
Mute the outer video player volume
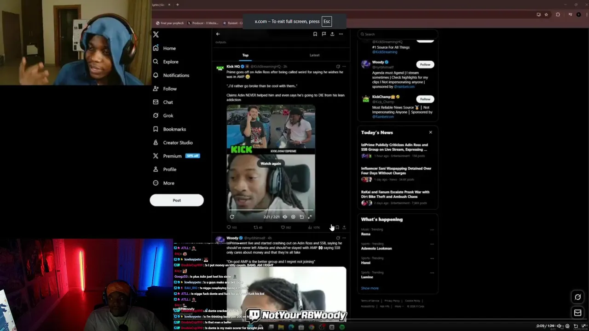tap(559, 326)
